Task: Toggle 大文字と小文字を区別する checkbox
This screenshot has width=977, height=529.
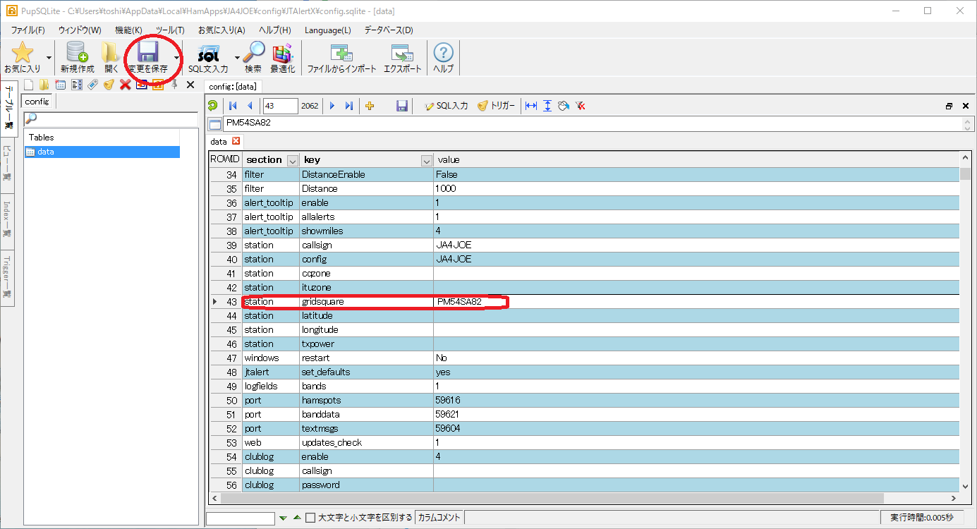Action: [x=310, y=518]
